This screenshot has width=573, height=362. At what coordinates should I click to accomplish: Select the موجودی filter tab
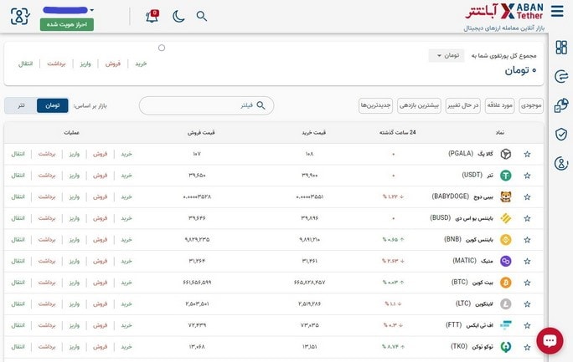(x=531, y=105)
